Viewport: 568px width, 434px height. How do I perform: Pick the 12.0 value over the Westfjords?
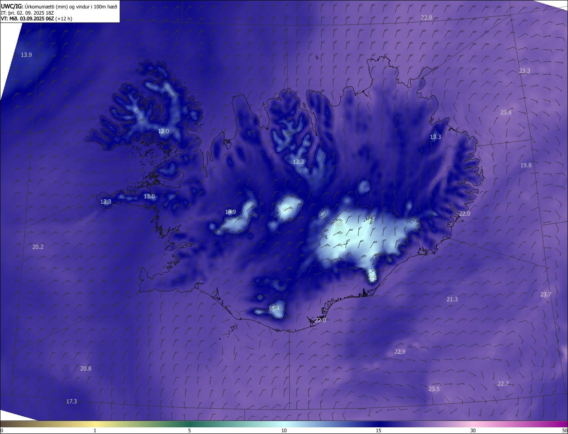163,131
